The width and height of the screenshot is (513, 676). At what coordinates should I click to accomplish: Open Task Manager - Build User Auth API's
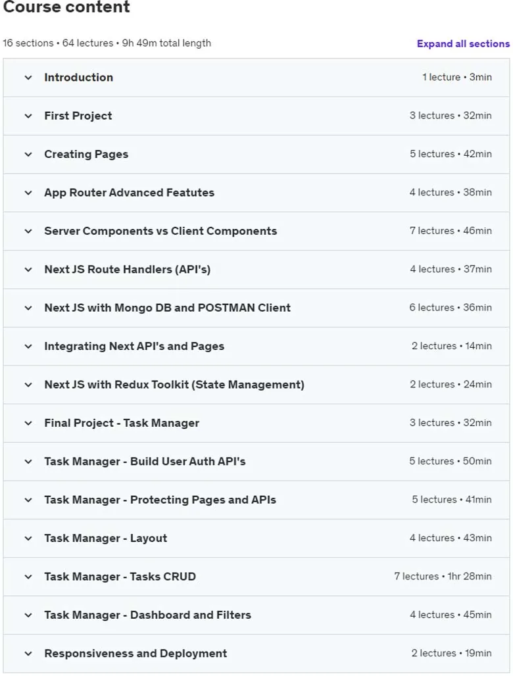145,462
